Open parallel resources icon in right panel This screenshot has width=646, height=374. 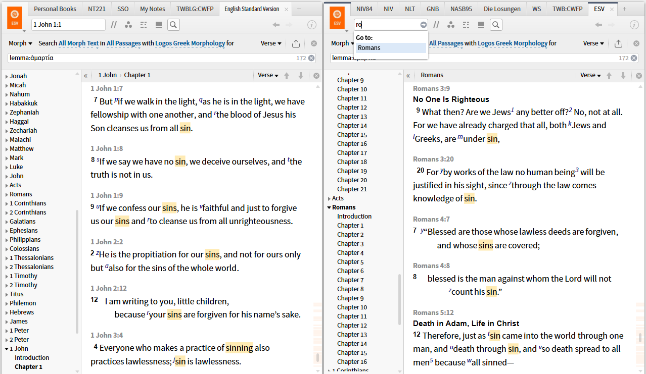click(436, 25)
